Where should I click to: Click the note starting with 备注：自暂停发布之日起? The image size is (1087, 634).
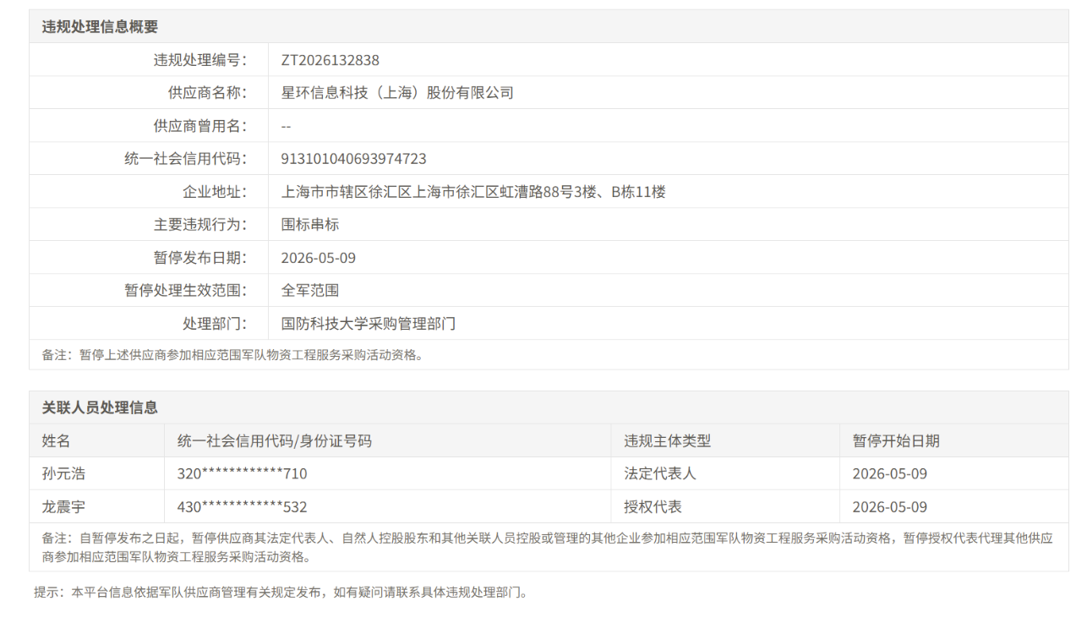(548, 547)
